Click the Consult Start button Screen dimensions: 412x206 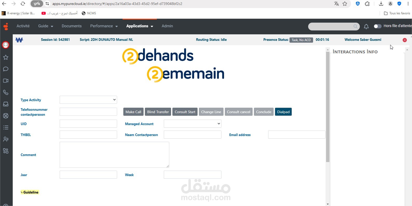coord(185,112)
